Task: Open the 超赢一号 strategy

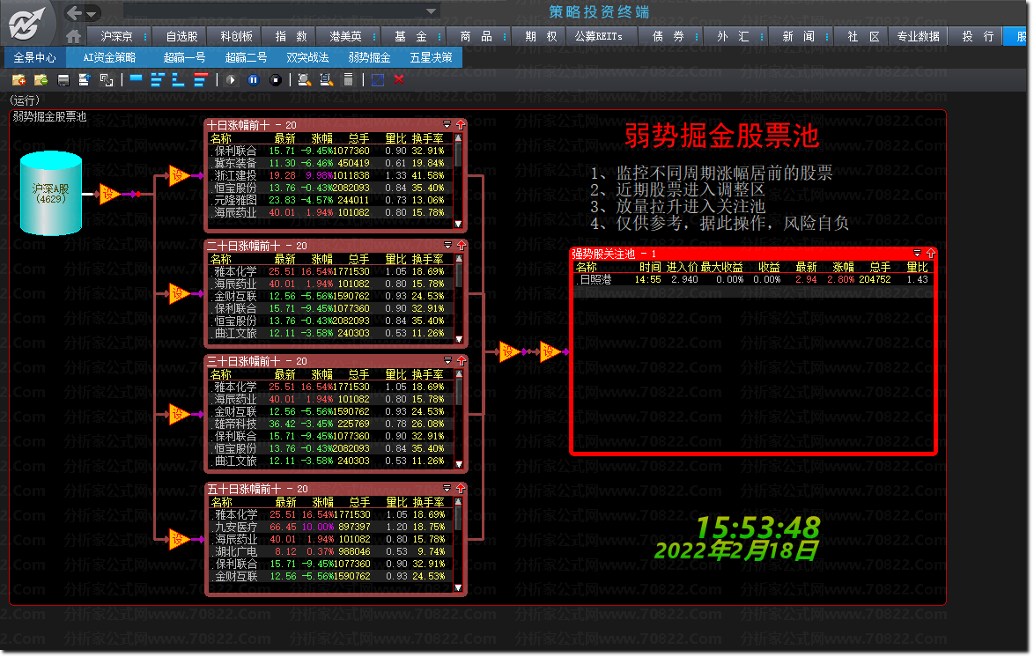Action: pos(184,58)
